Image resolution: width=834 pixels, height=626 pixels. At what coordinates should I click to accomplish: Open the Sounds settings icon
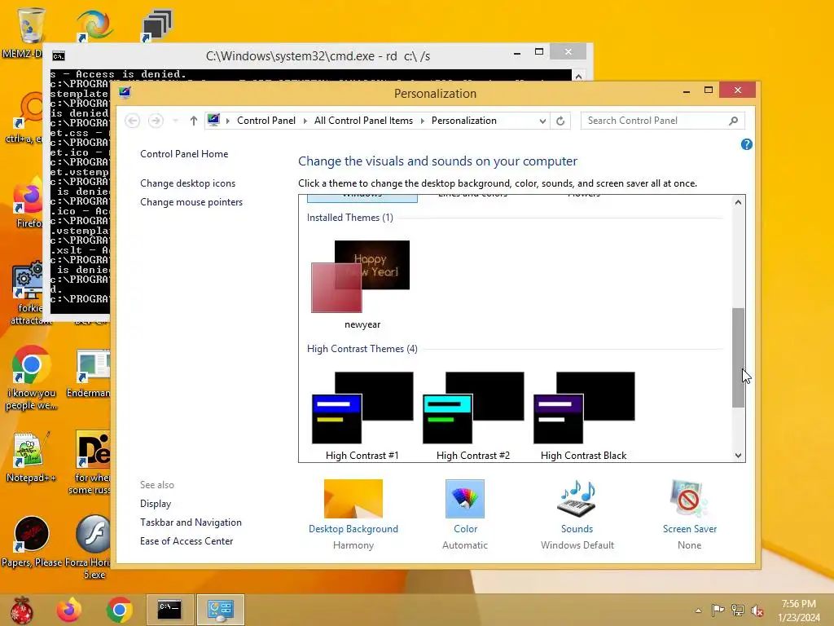coord(577,499)
